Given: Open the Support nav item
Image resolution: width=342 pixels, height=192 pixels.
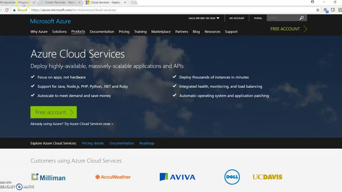Looking at the screenshot, I should tap(231, 31).
